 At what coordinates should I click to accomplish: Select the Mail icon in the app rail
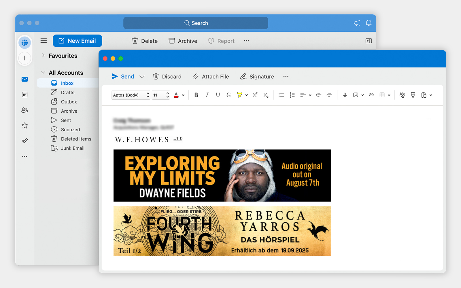click(25, 79)
